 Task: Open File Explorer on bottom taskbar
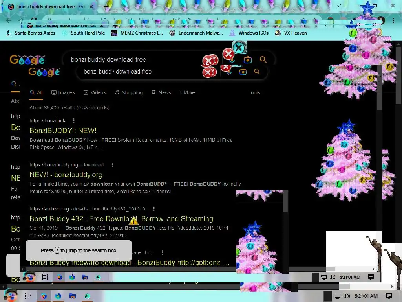73,296
